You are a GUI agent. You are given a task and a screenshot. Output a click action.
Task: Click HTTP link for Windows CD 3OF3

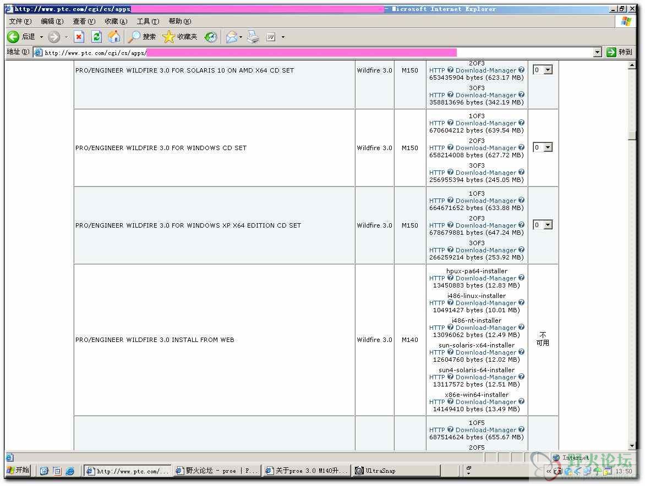(438, 173)
